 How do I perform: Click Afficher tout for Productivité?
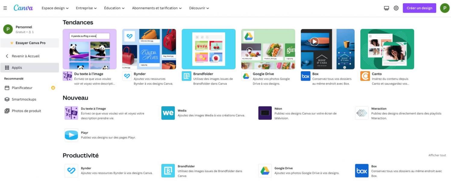click(x=437, y=155)
